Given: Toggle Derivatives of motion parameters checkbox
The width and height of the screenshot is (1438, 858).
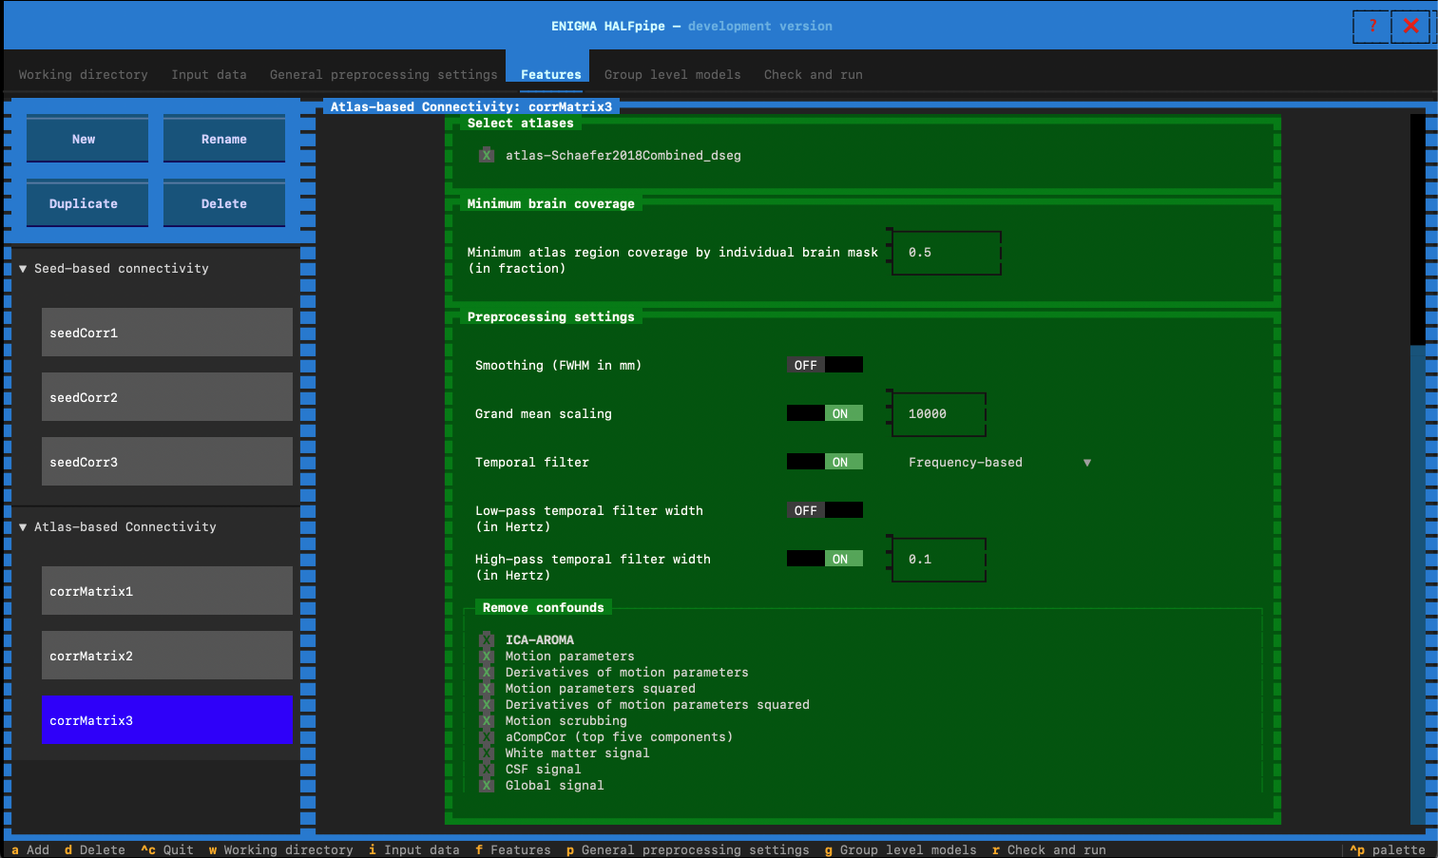Looking at the screenshot, I should 487,672.
